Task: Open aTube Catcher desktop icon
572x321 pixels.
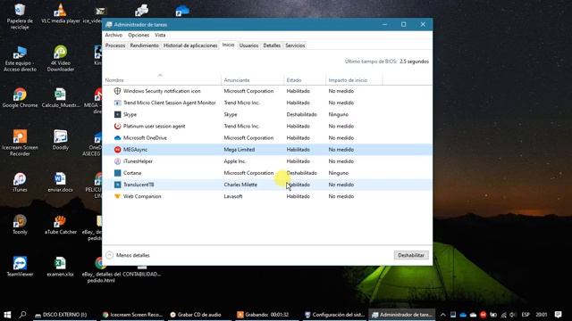Action: click(60, 224)
